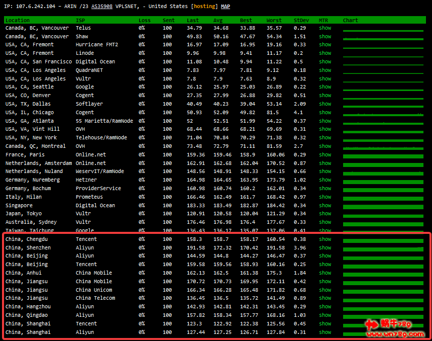This screenshot has width=432, height=341.
Task: Show MTR for Fremont Linode row
Action: pos(325,53)
